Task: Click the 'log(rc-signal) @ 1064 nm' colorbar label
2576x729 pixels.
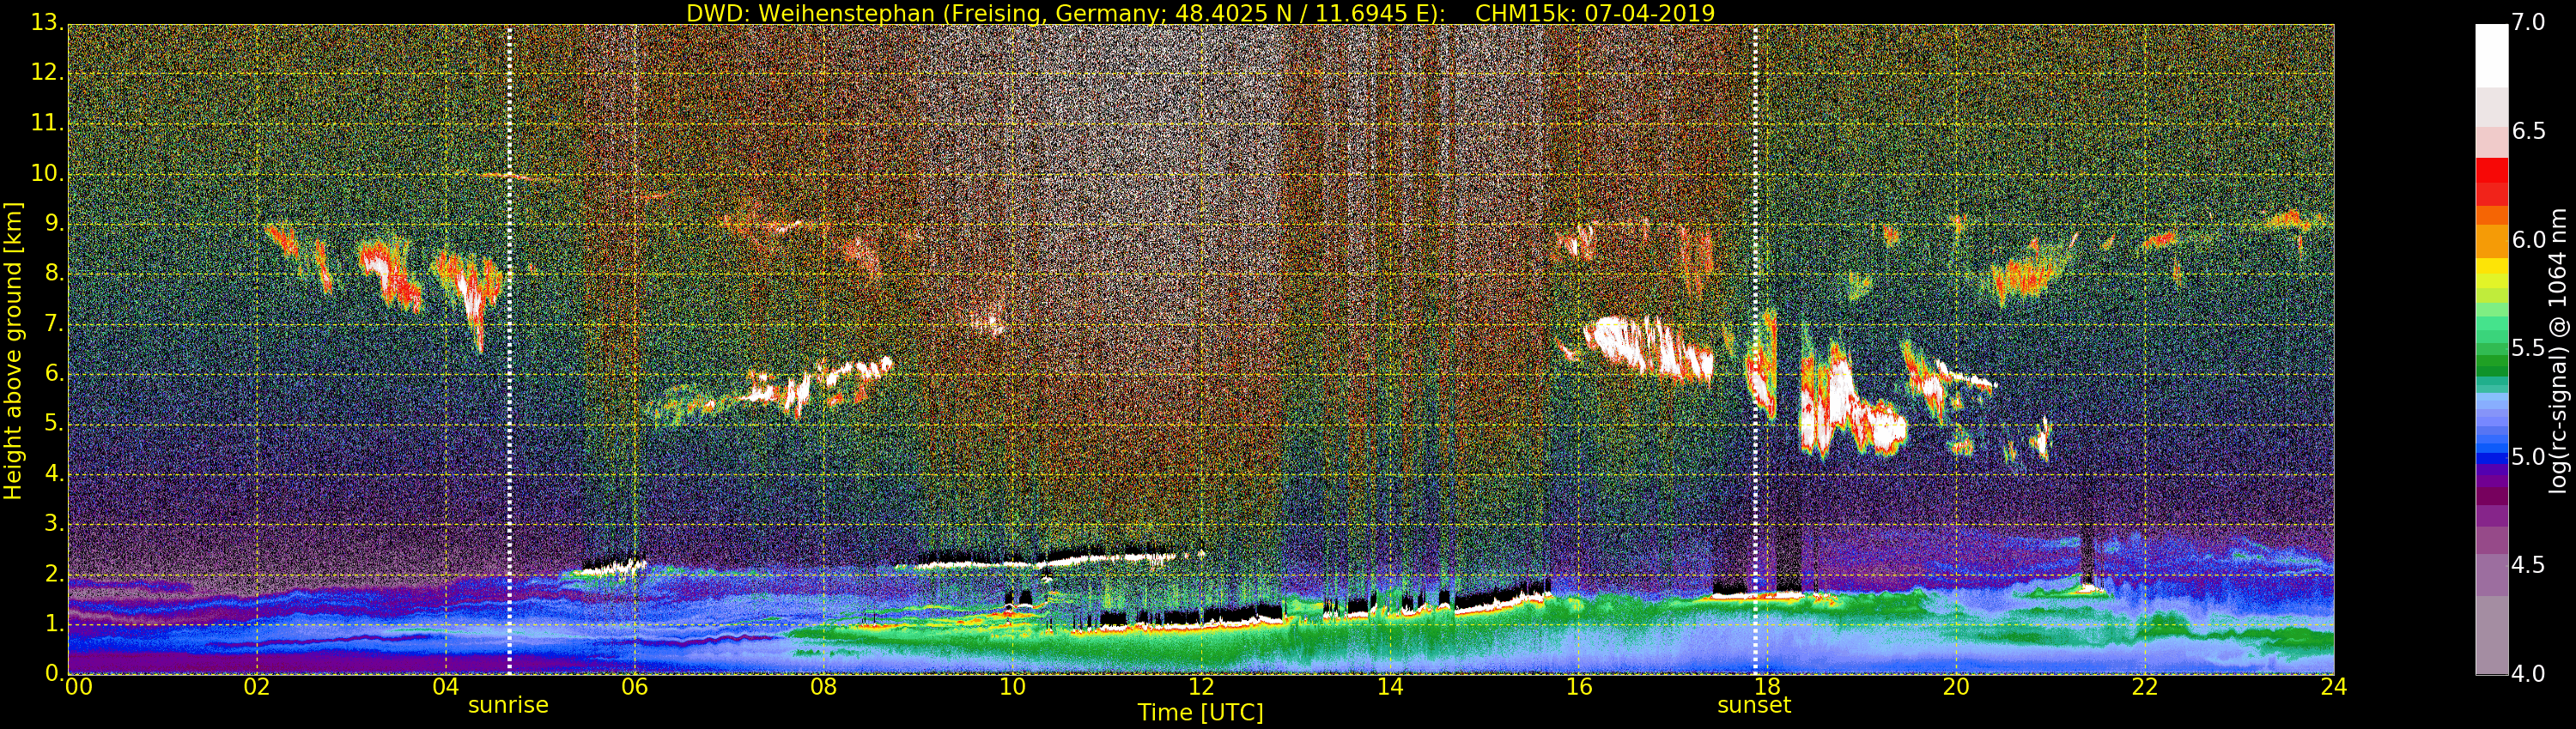Action: pos(2557,351)
